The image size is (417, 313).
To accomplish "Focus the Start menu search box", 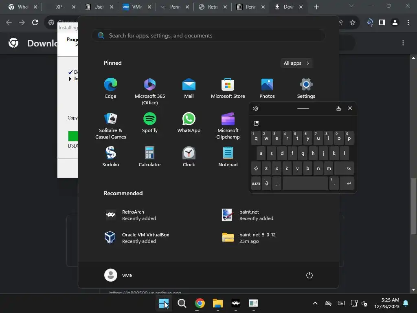I will (208, 35).
